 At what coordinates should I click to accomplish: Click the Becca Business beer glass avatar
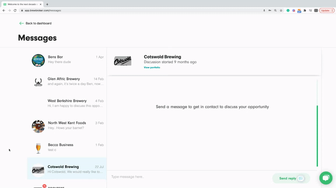click(38, 148)
